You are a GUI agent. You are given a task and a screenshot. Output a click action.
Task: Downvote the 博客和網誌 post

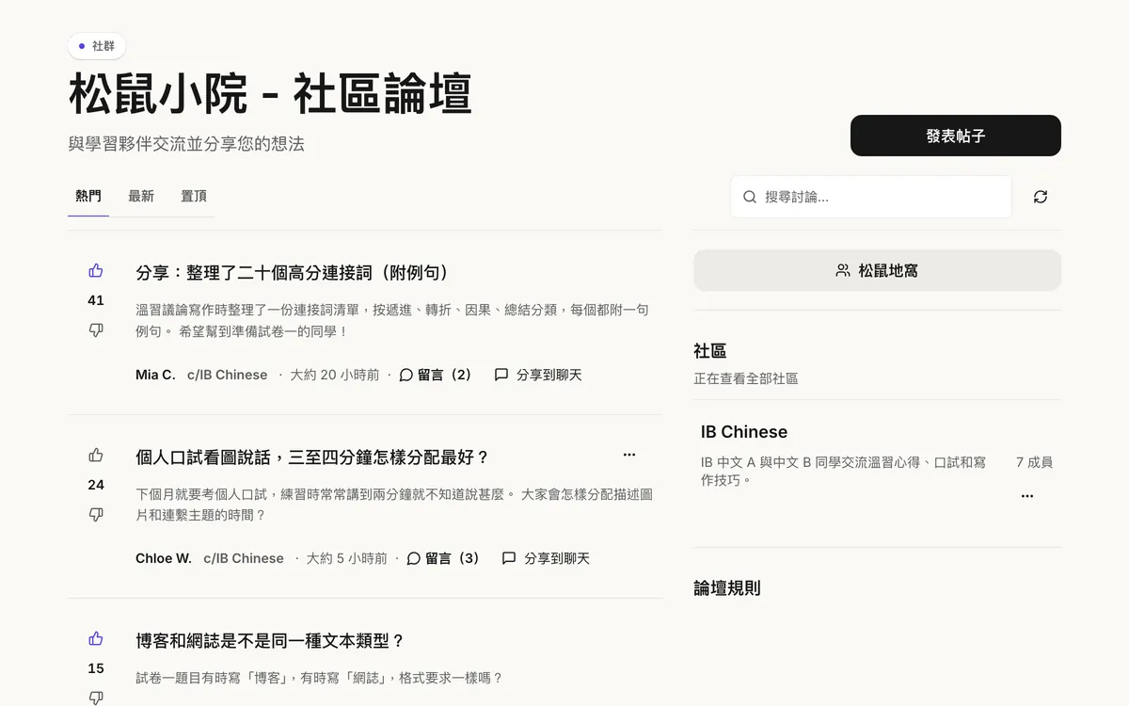(x=96, y=698)
